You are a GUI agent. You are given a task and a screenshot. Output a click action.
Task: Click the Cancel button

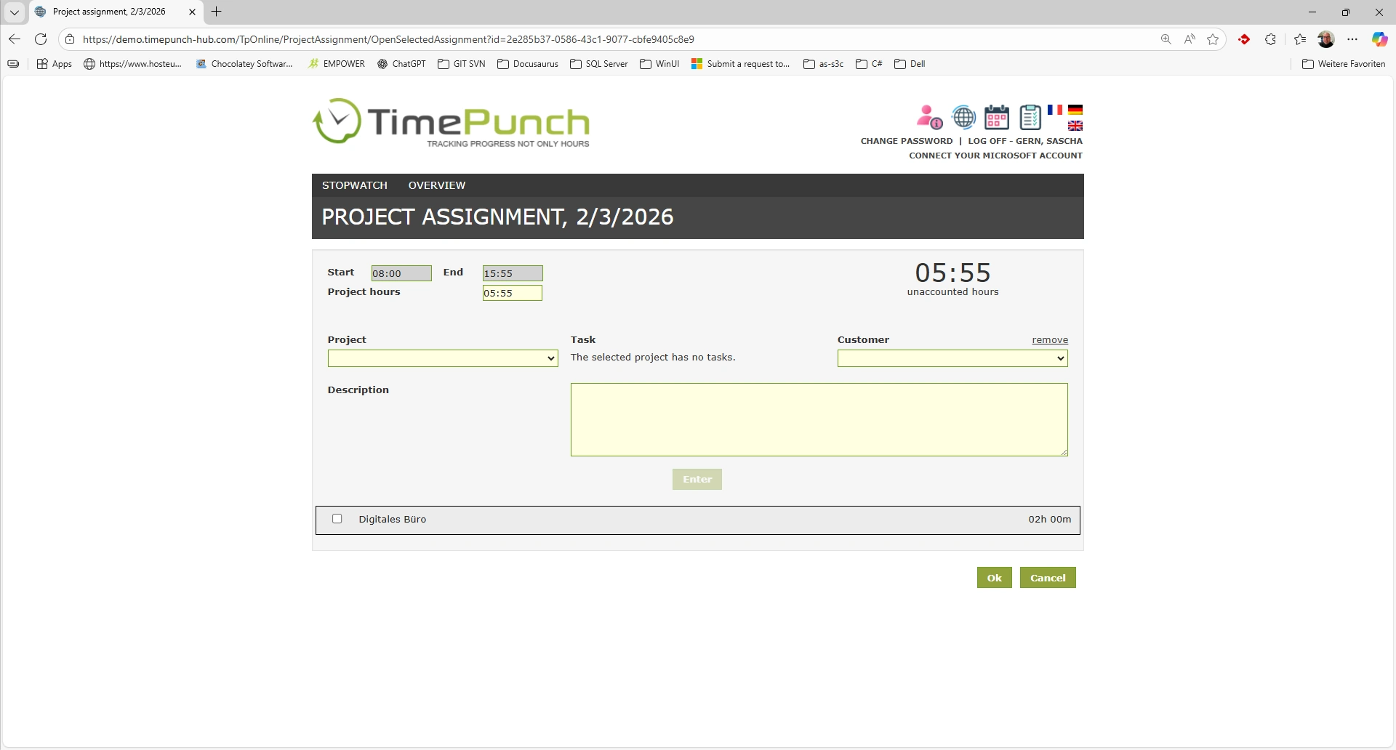(x=1047, y=578)
